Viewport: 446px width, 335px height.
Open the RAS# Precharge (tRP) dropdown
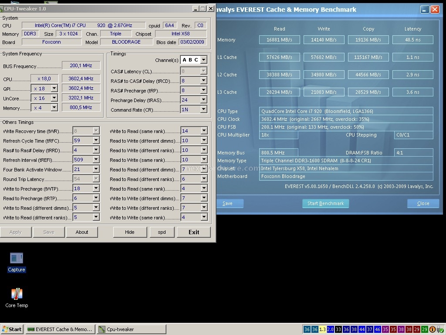click(x=204, y=91)
